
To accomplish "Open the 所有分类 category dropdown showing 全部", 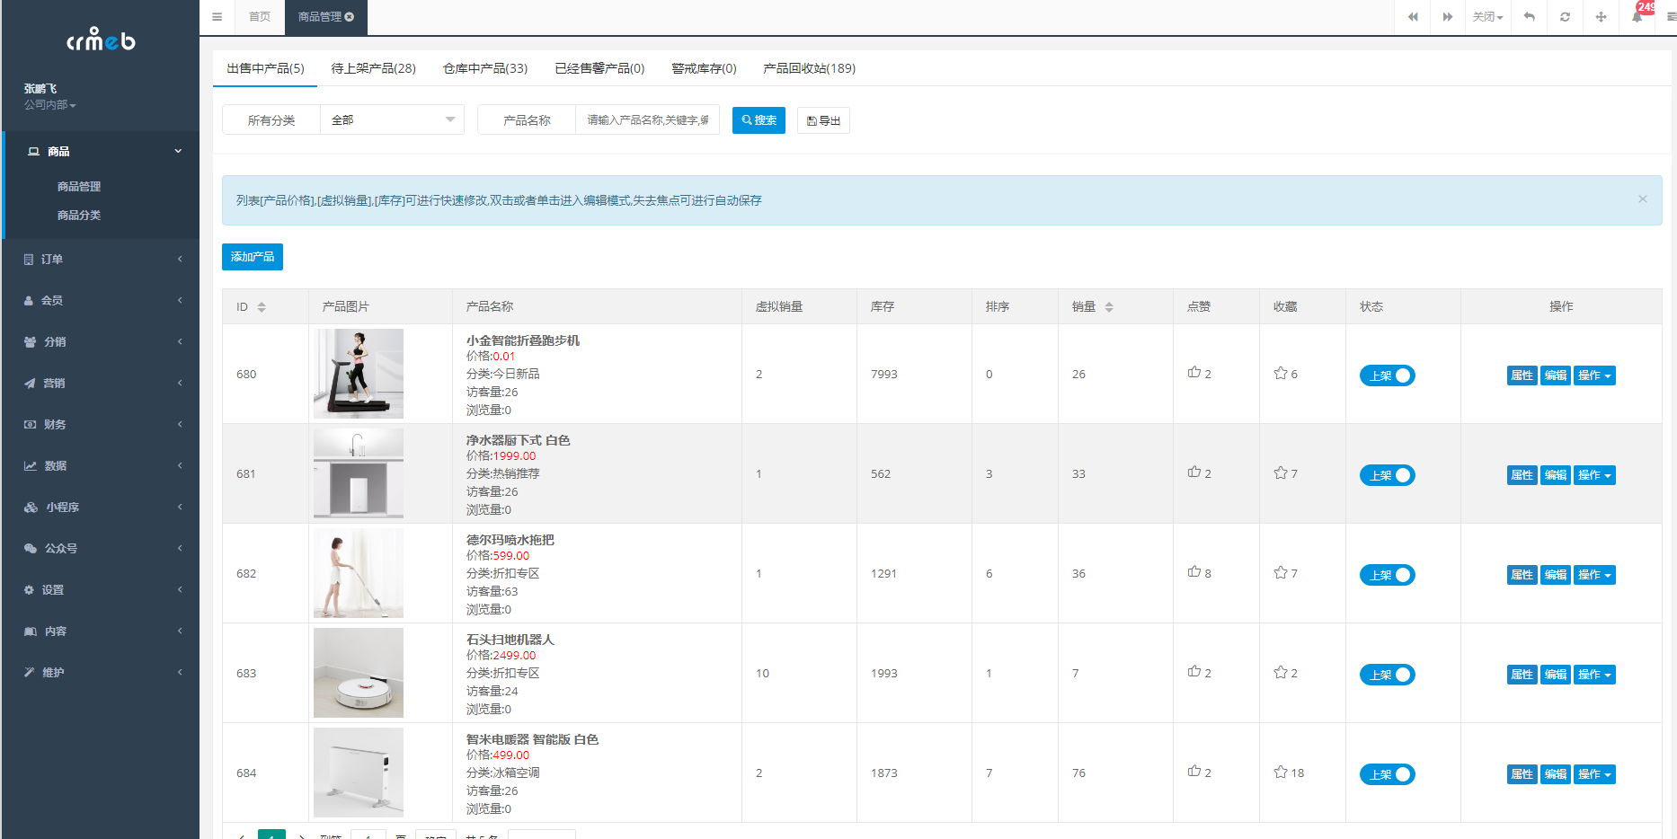I will (x=392, y=120).
